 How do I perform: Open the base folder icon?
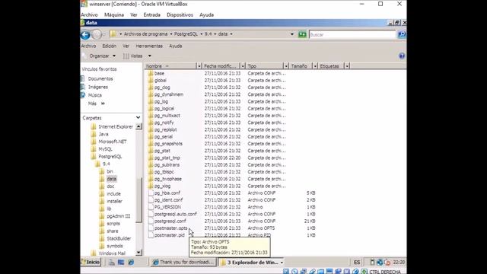pos(151,73)
